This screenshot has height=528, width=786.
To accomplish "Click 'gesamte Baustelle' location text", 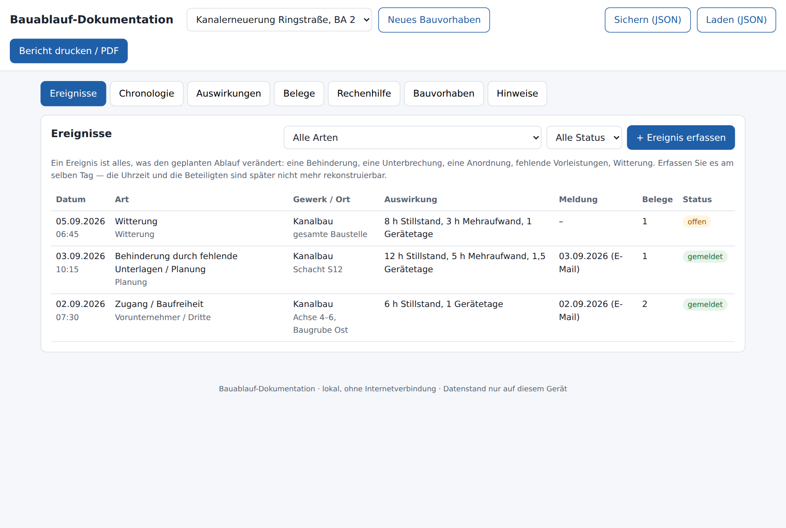I will pos(330,234).
